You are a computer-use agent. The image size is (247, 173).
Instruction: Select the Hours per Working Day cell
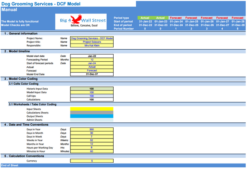coord(92,148)
